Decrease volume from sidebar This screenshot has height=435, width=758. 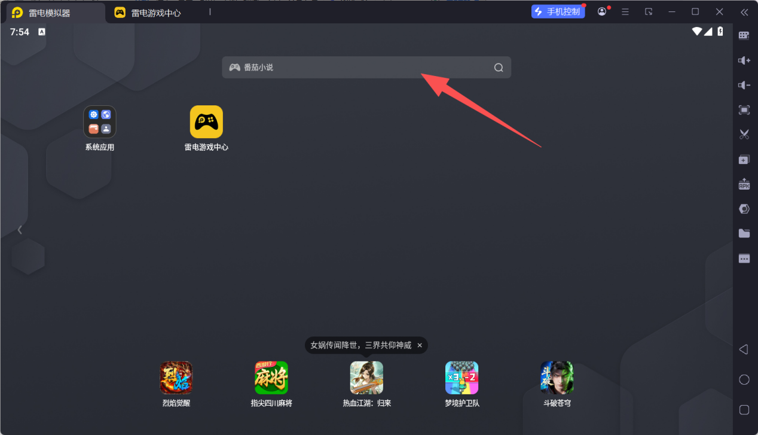click(x=744, y=86)
